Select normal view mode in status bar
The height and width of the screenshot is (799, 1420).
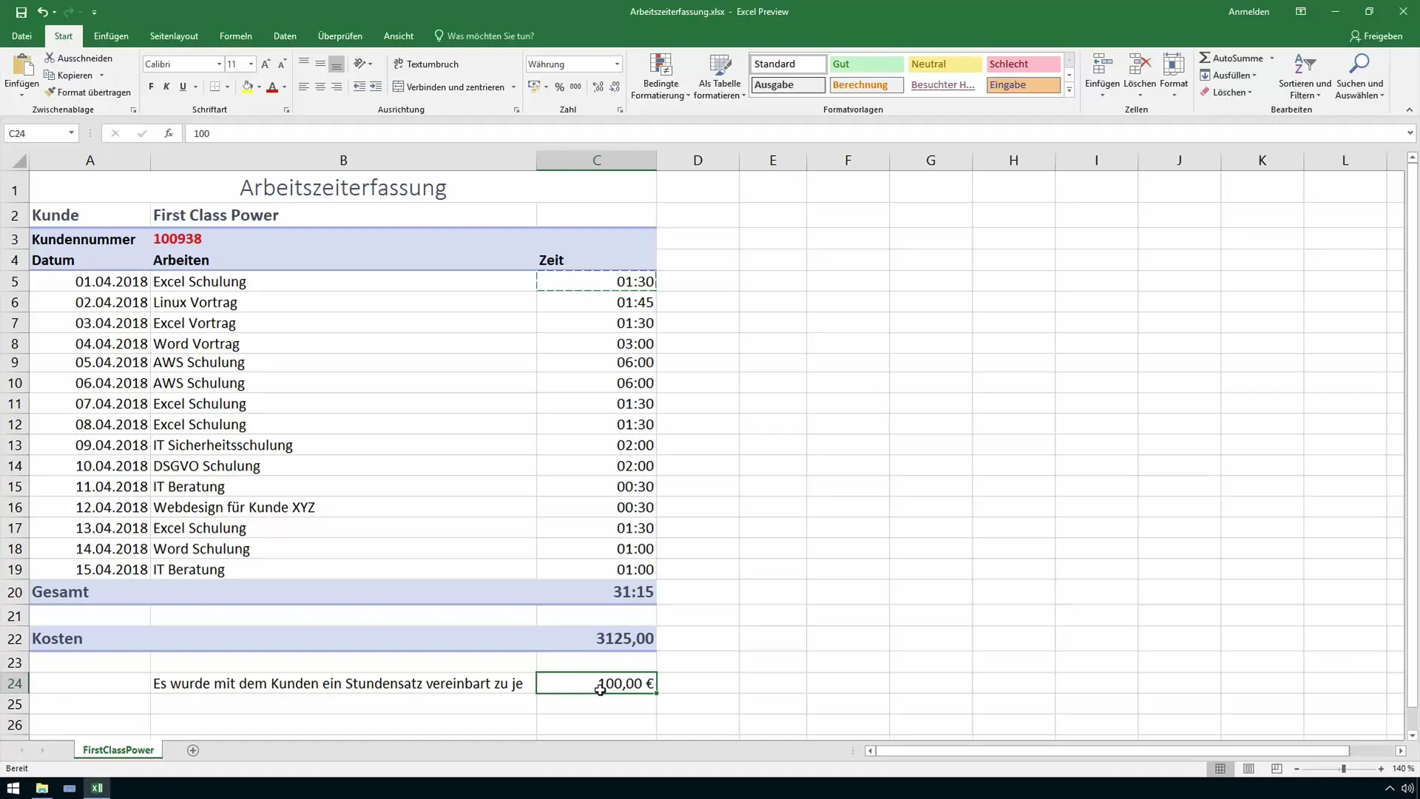click(x=1220, y=769)
